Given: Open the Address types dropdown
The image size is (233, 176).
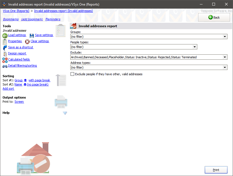Looking at the screenshot, I should (225, 67).
